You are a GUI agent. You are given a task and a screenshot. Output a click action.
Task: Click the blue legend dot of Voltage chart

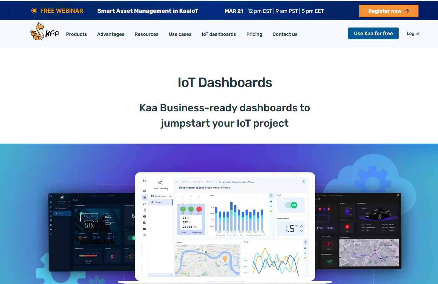(x=305, y=248)
